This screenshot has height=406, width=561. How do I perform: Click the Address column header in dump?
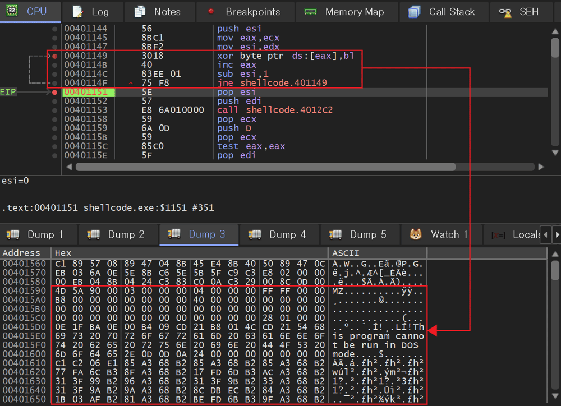coord(21,253)
